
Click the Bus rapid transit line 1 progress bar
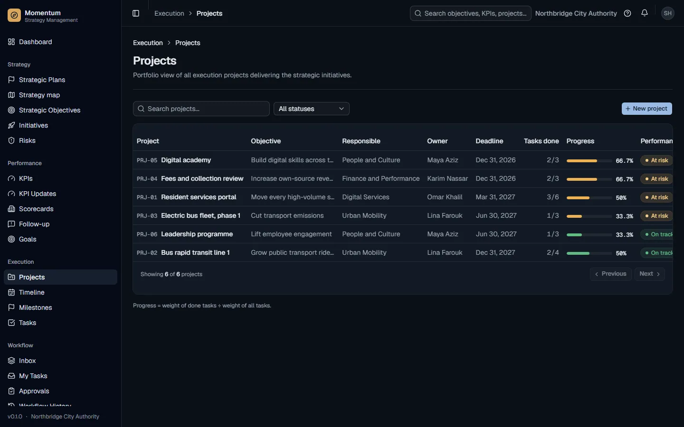589,253
